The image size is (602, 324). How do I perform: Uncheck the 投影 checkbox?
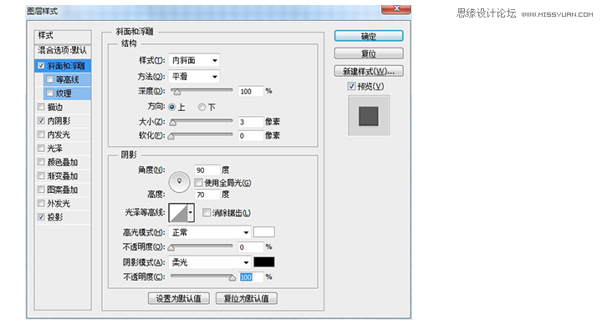(41, 217)
